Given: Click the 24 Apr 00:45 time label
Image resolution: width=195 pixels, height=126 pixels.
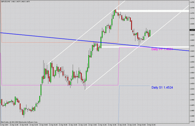Looking at the screenshot, I should (141, 125).
